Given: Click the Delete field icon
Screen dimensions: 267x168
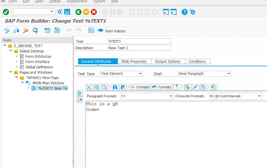Looking at the screenshot, I should click(x=203, y=87).
